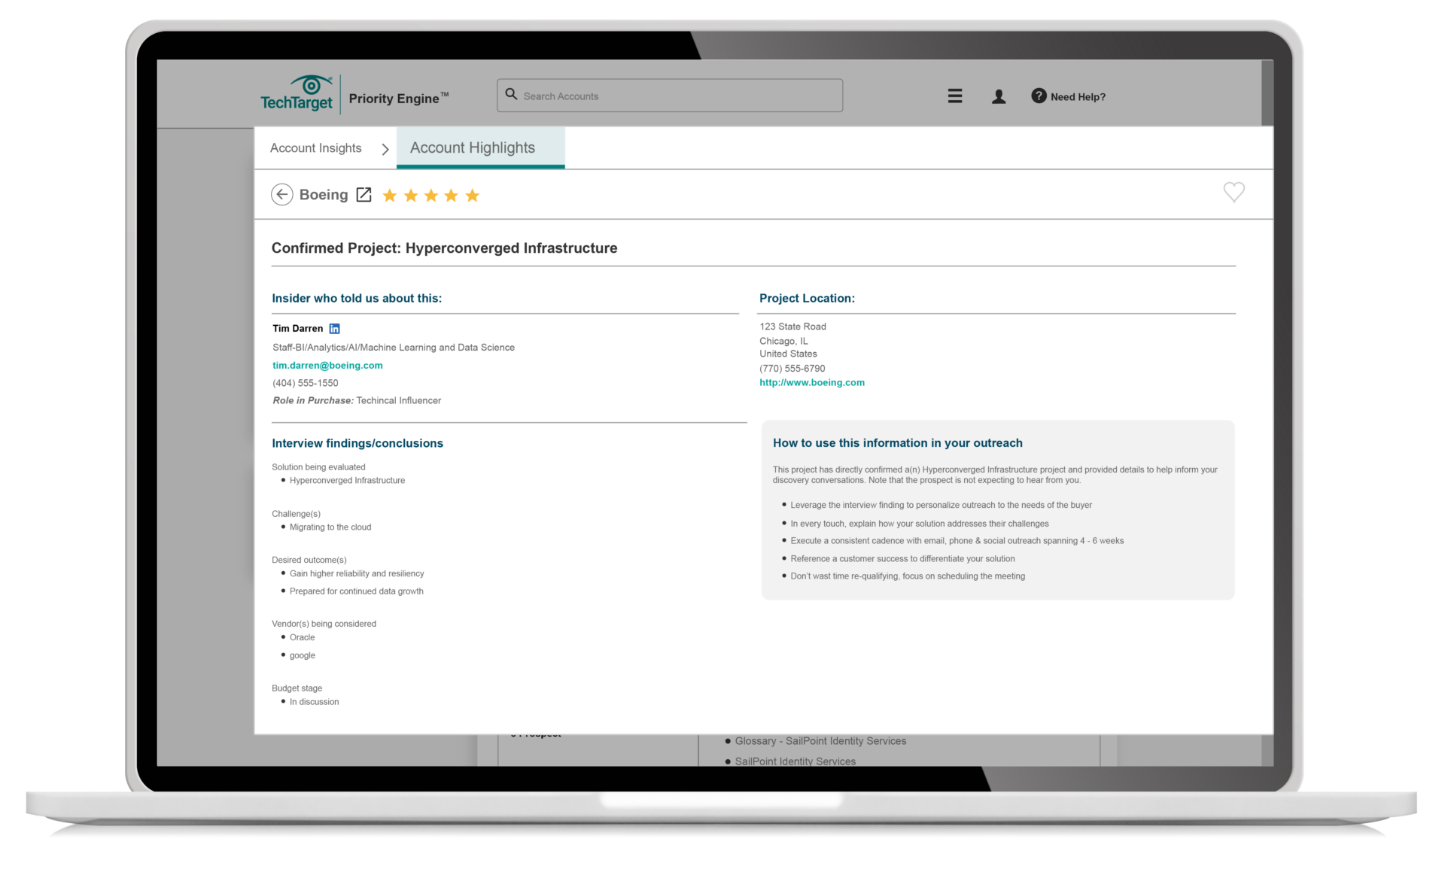Favorite Boeing with the heart icon
This screenshot has height=869, width=1445.
pos(1234,193)
